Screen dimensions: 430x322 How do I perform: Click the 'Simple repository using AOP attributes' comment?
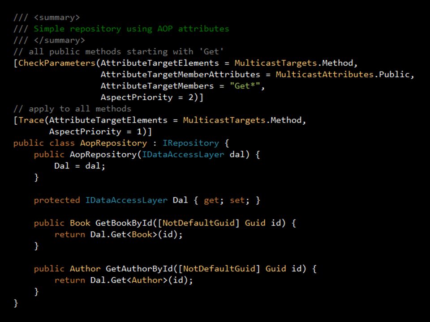point(131,29)
